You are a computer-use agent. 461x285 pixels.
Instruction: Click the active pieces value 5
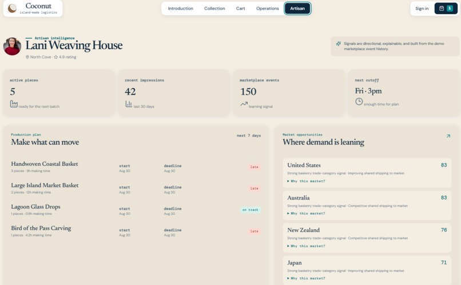pos(13,92)
